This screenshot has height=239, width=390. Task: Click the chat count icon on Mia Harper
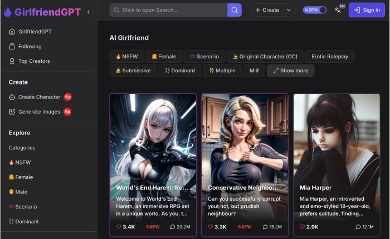tap(358, 227)
